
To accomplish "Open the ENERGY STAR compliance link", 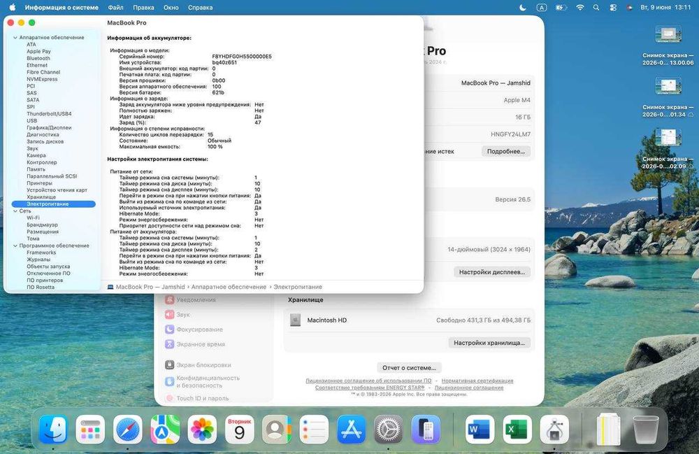I will [370, 388].
